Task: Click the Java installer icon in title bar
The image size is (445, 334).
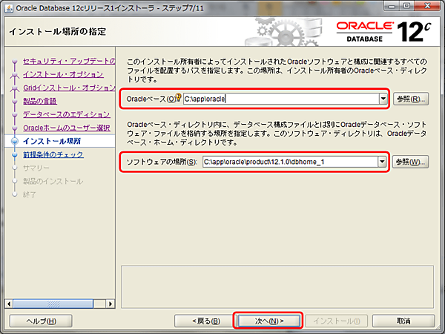Action: [x=9, y=8]
